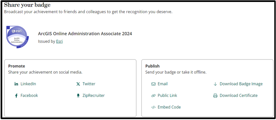Viewport: 276px width, 120px height.
Task: Click the LinkedIn logo icon
Action: click(16, 84)
